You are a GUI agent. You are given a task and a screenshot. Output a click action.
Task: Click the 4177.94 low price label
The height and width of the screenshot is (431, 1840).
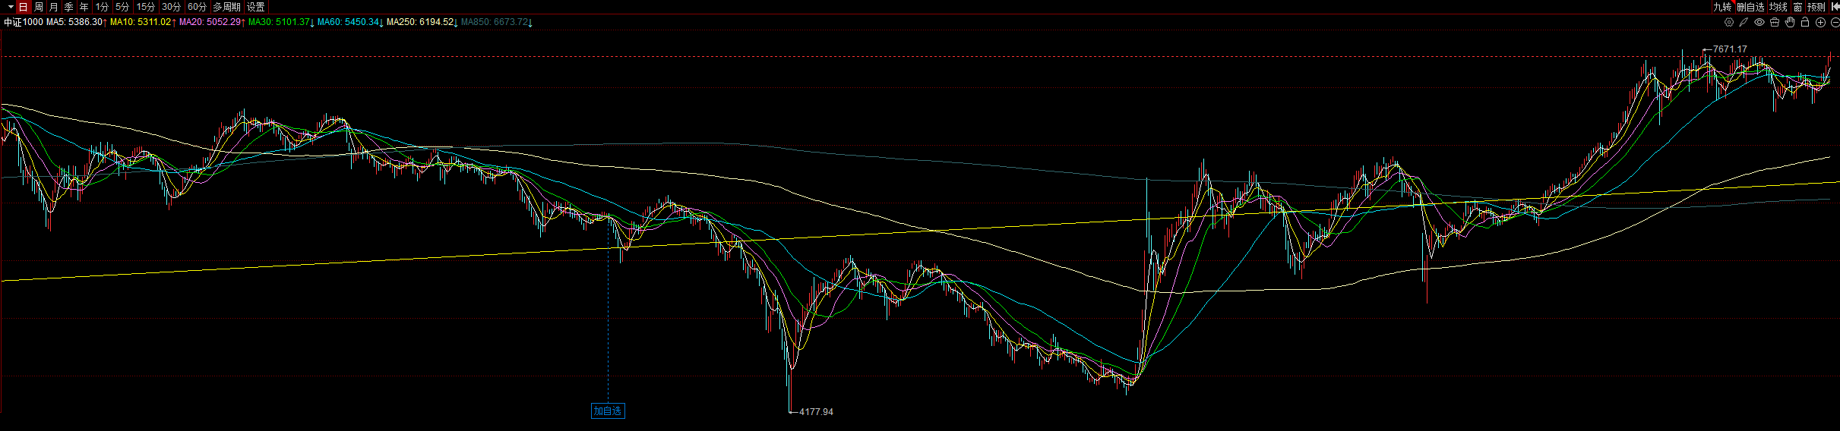[x=816, y=412]
